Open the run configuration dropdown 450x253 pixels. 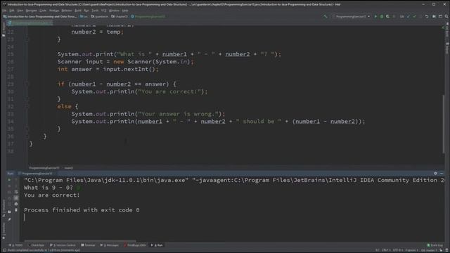point(351,17)
